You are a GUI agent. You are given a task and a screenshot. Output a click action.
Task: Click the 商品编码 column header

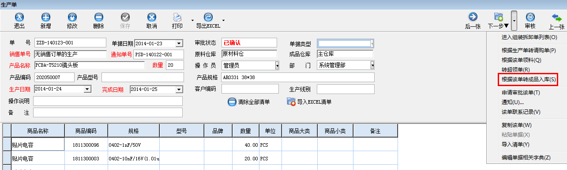(86, 131)
